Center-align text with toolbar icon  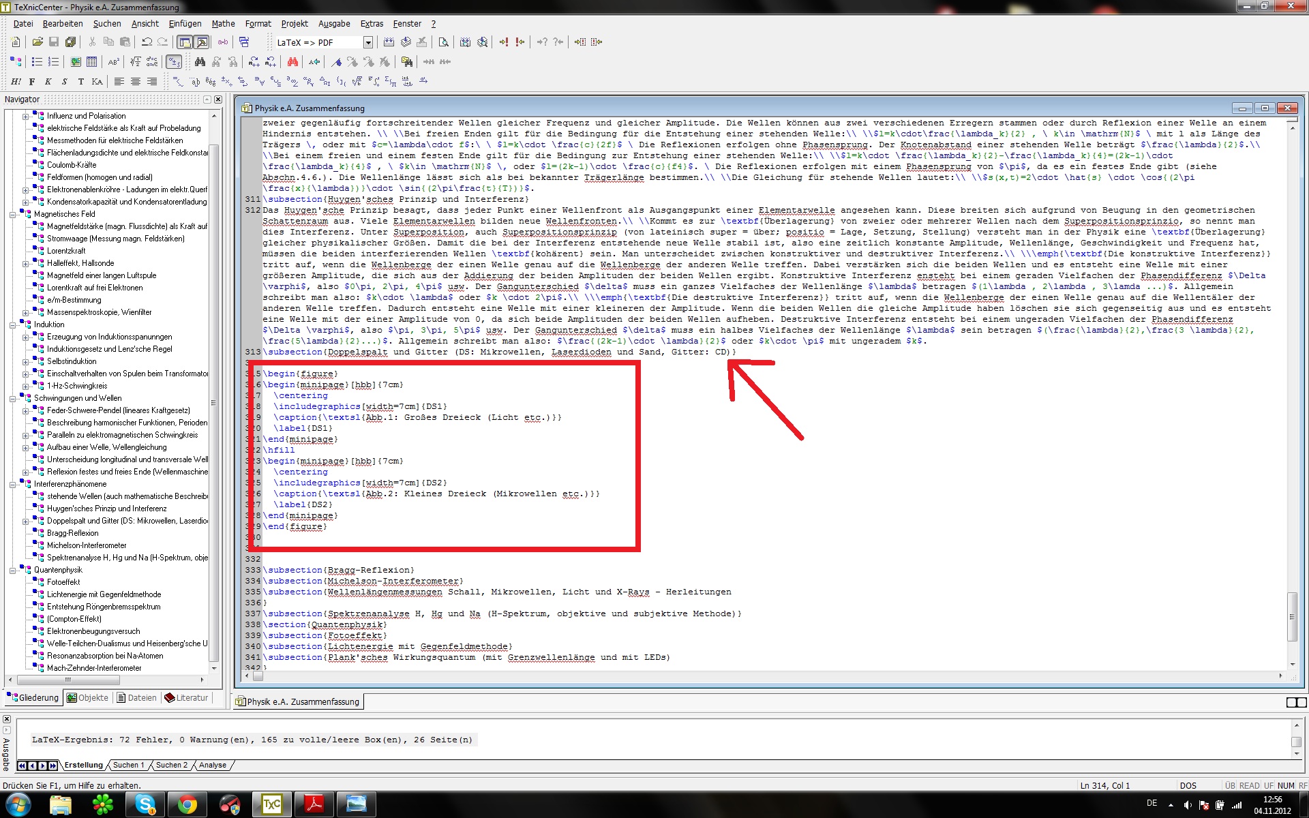[x=136, y=82]
